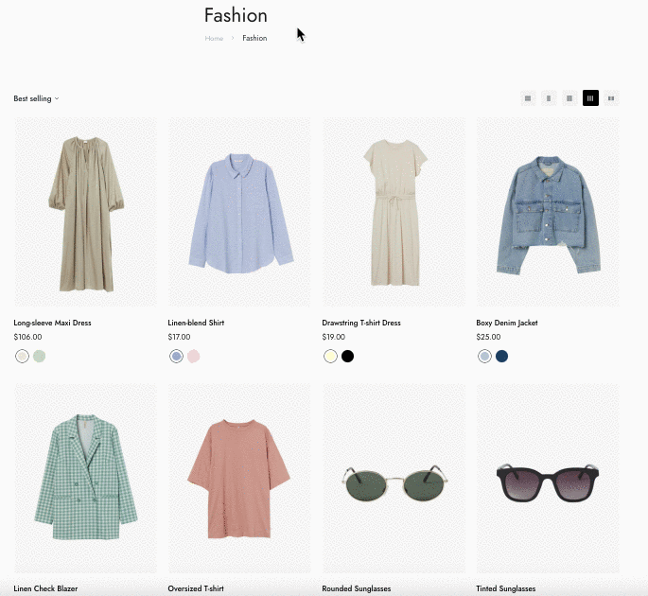Go to the Home breadcrumb link
The image size is (648, 596).
tap(214, 39)
